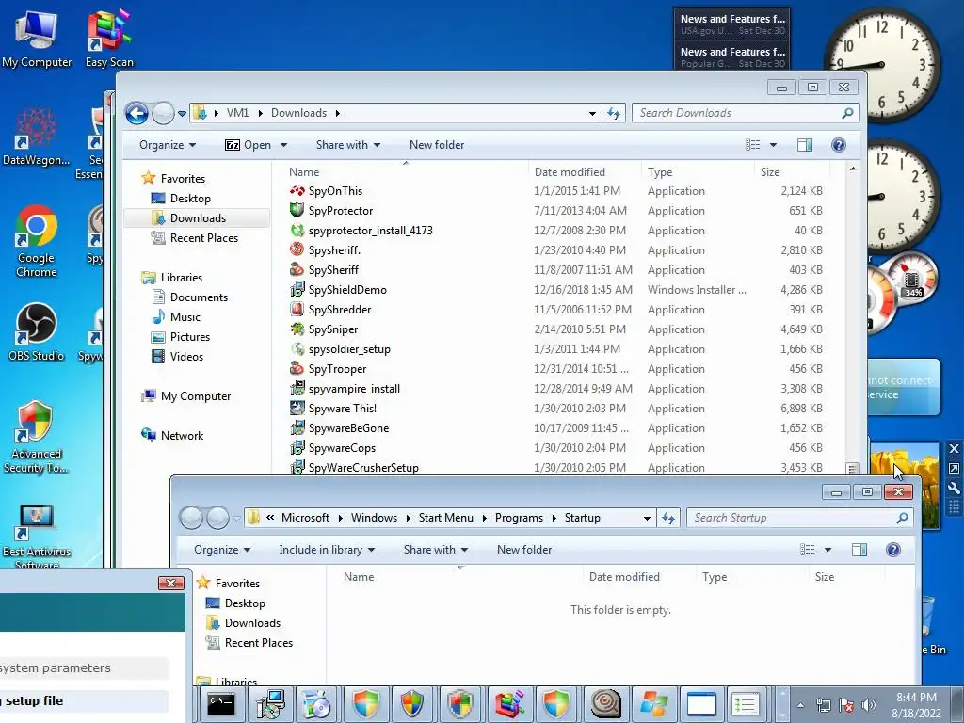
Task: Select My Computer in the Downloads navigation pane
Action: (x=196, y=396)
